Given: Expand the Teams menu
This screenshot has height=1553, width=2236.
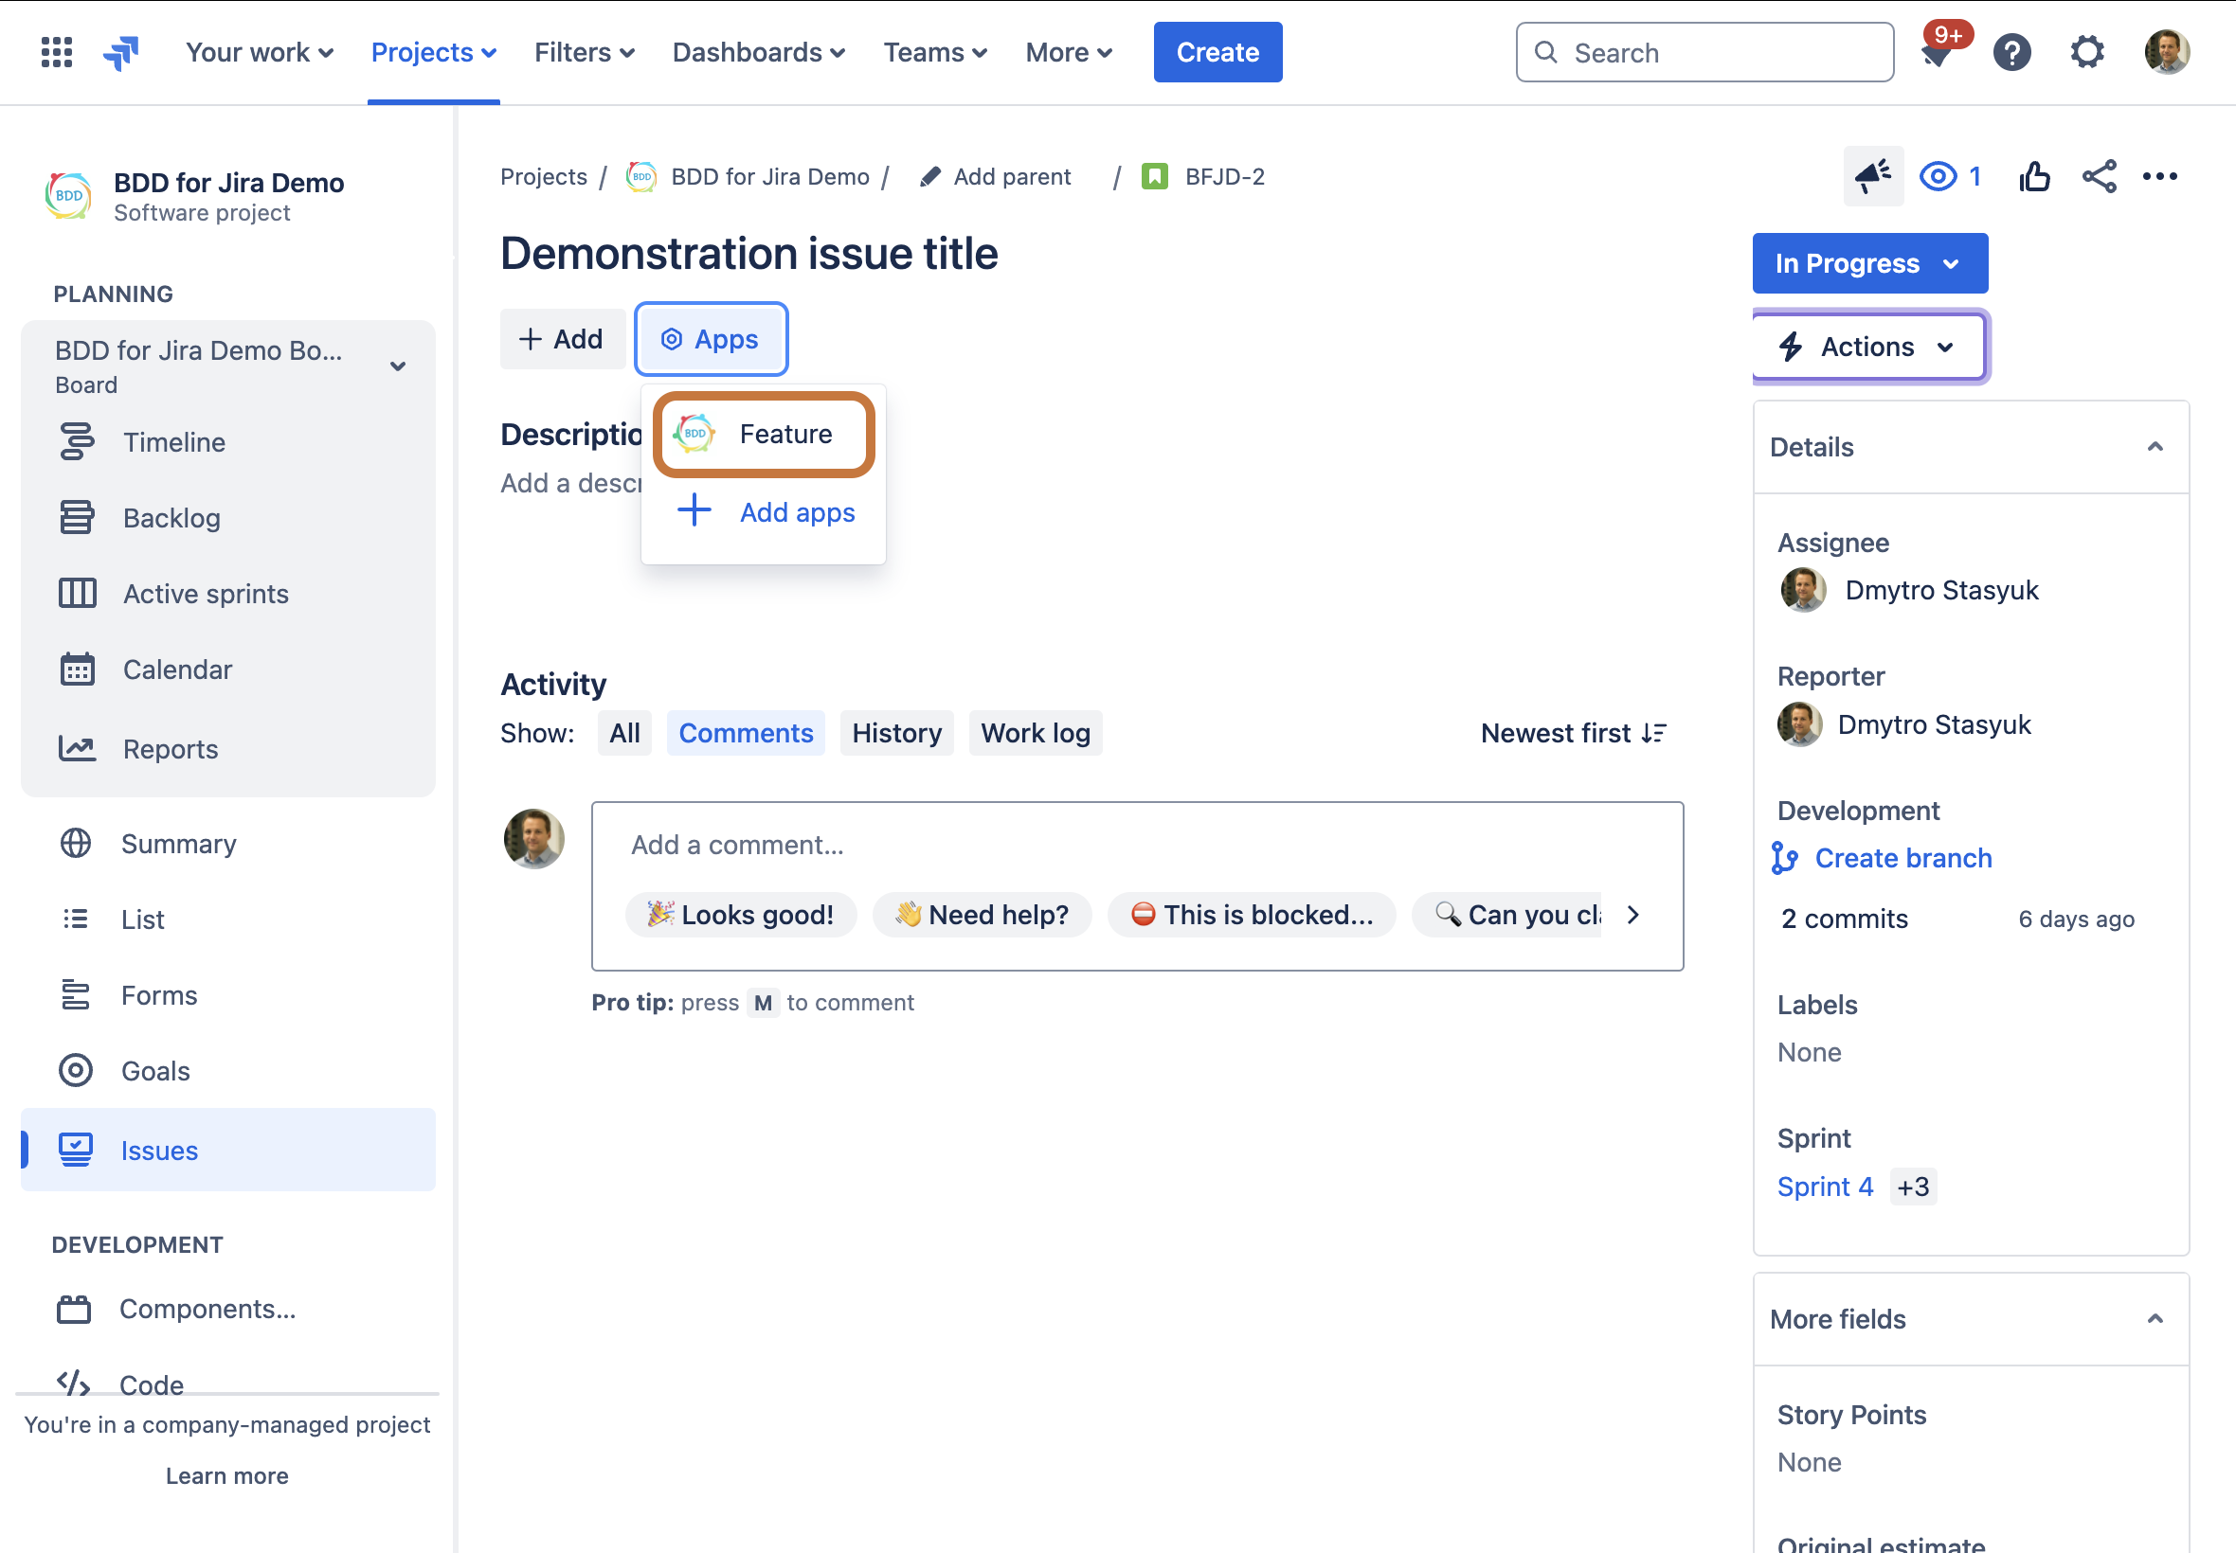Looking at the screenshot, I should [x=934, y=51].
